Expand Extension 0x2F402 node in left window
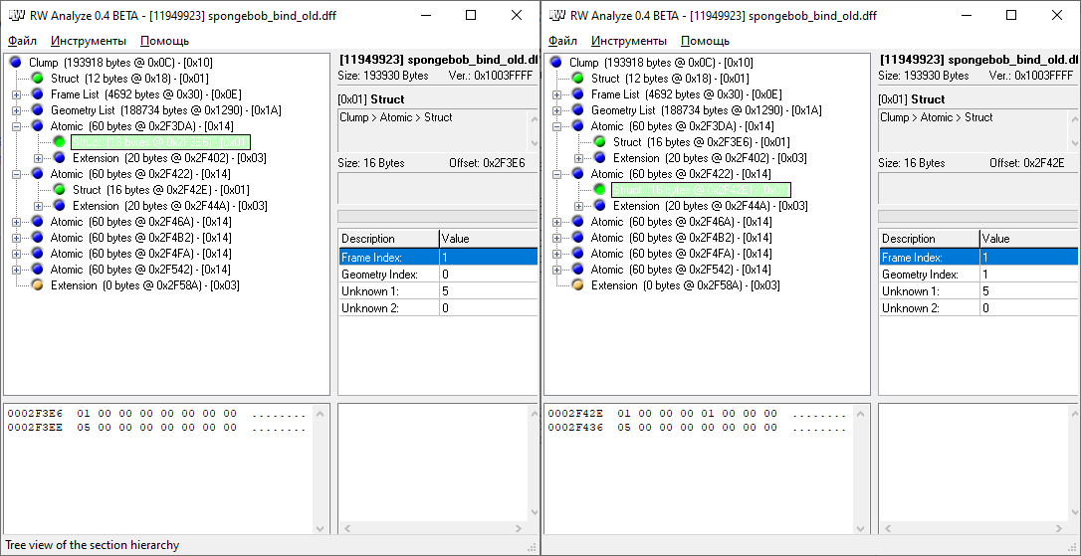The height and width of the screenshot is (556, 1081). click(x=39, y=158)
